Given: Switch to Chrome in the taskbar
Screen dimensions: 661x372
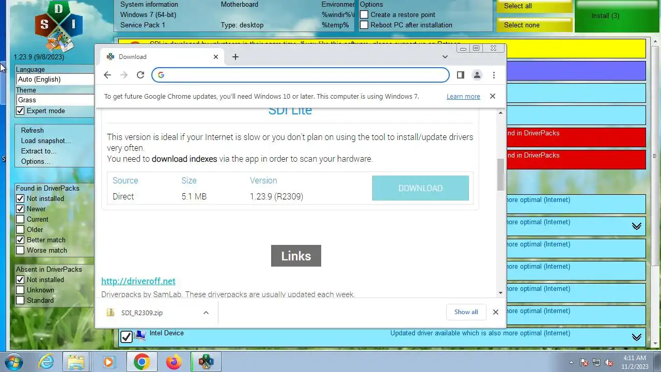Looking at the screenshot, I should point(142,362).
